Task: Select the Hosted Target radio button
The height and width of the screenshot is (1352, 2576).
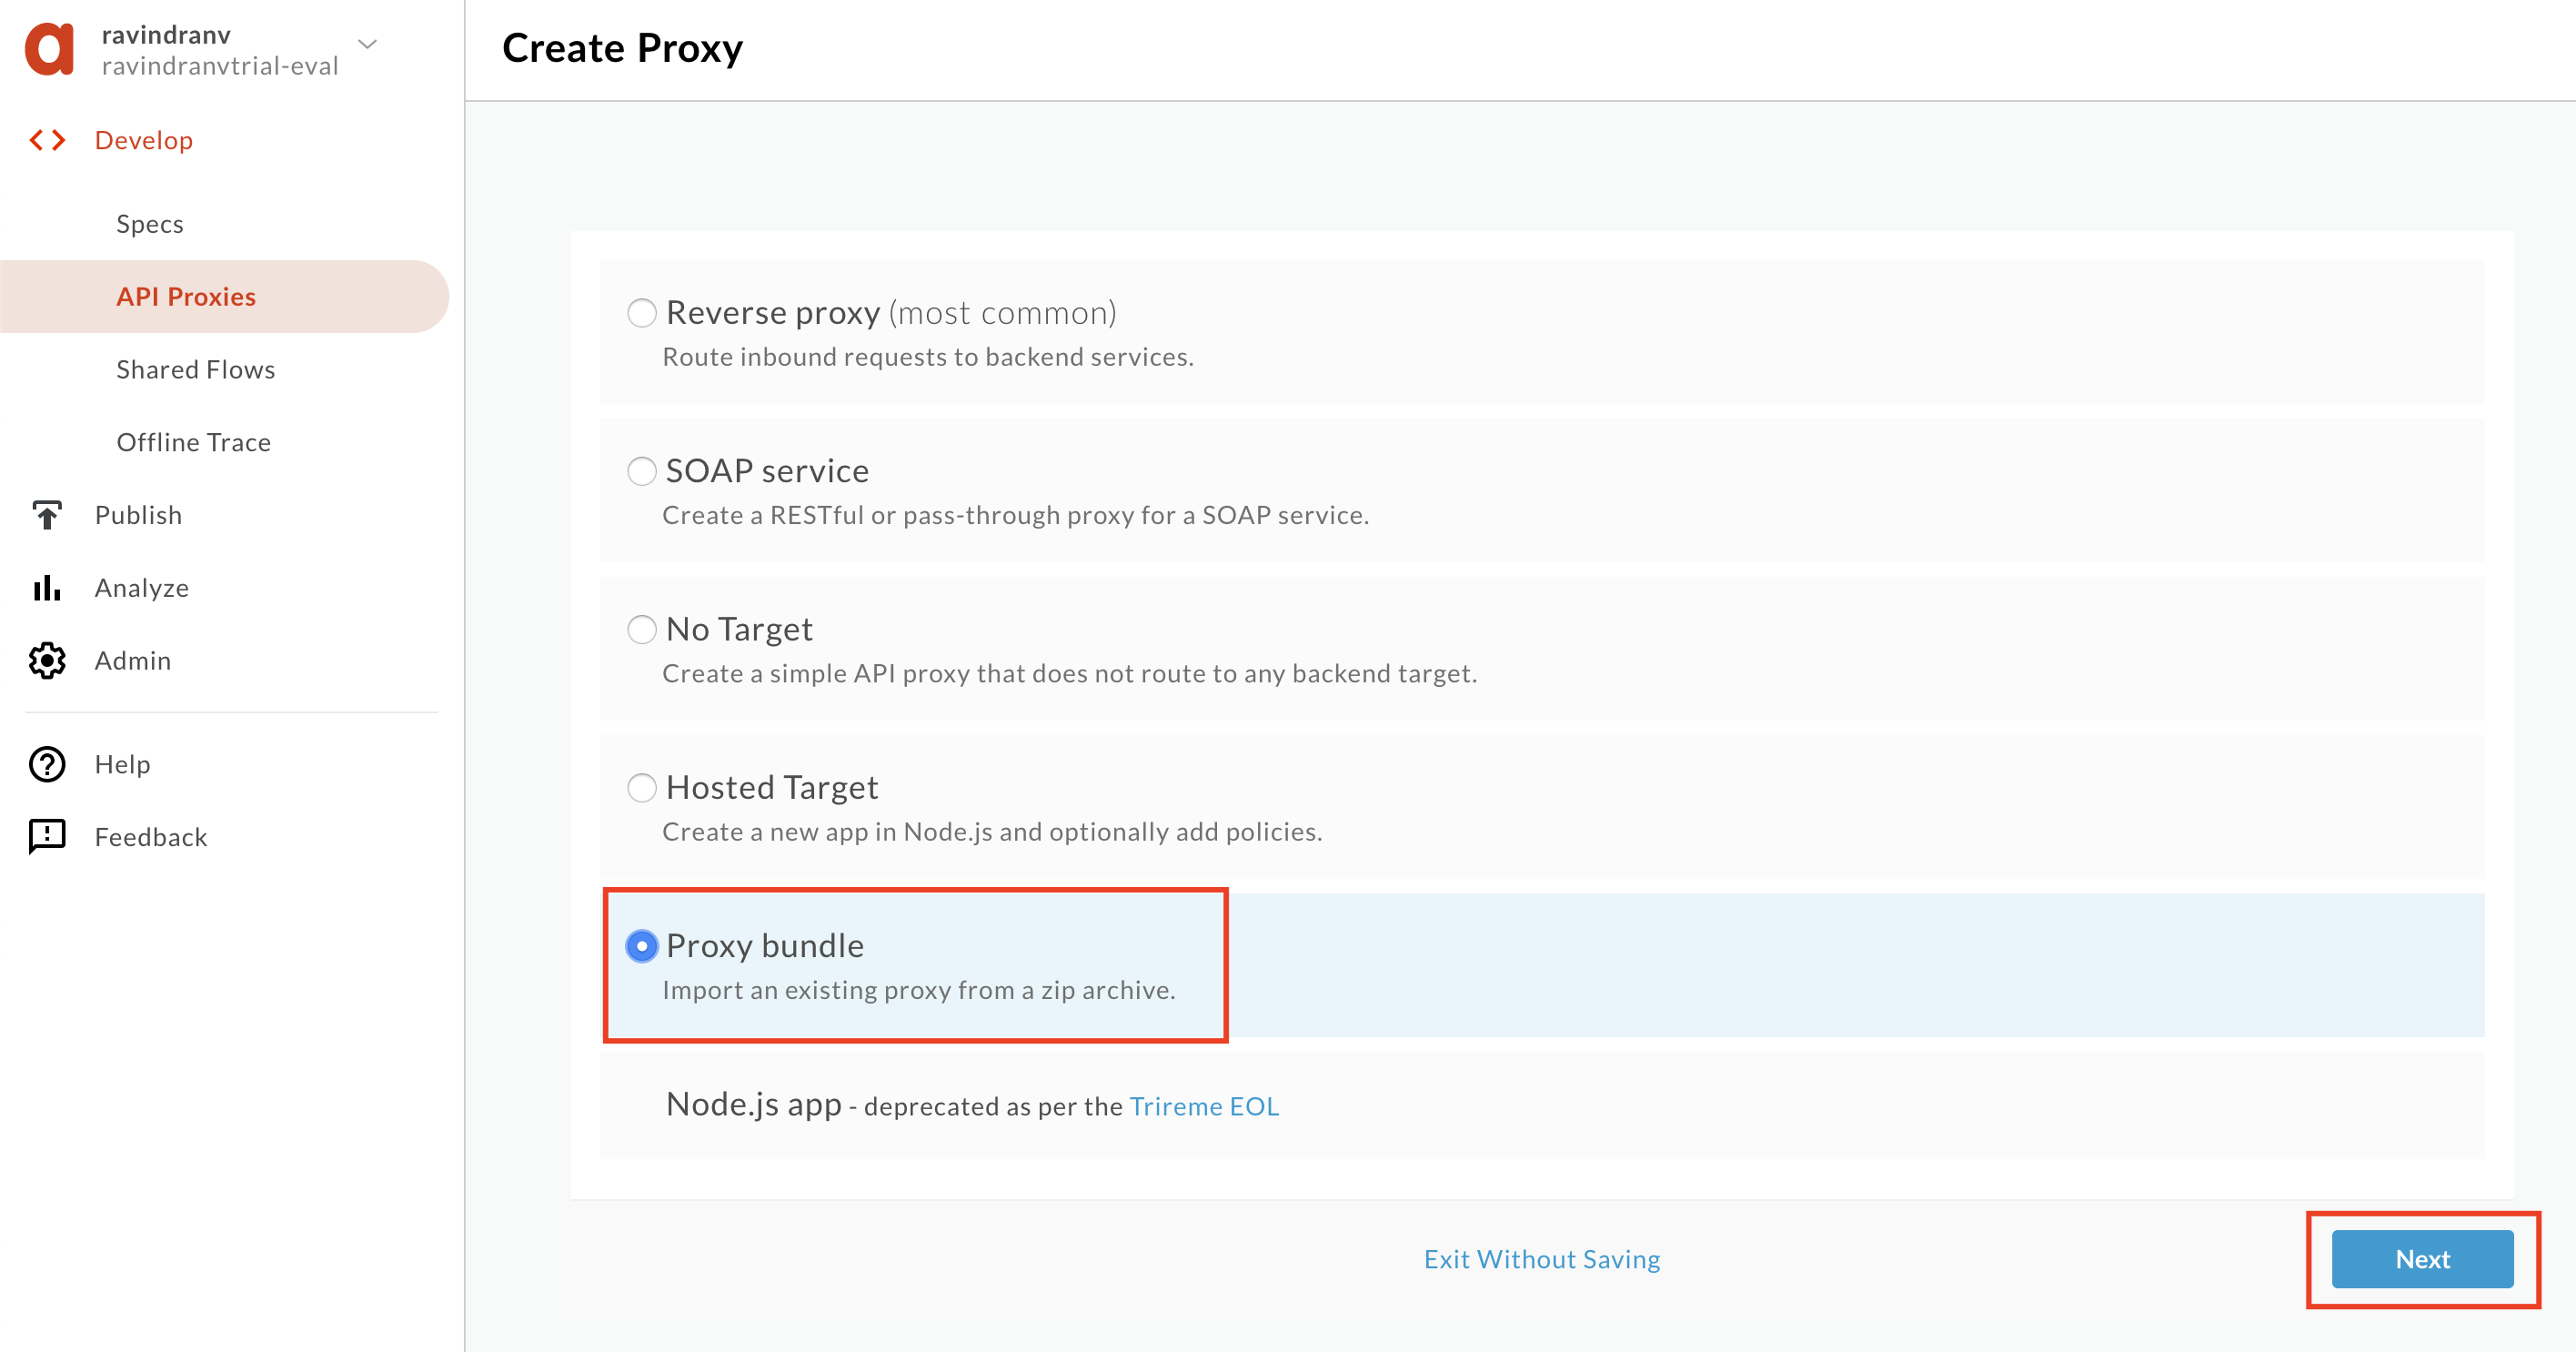Action: pyautogui.click(x=642, y=788)
